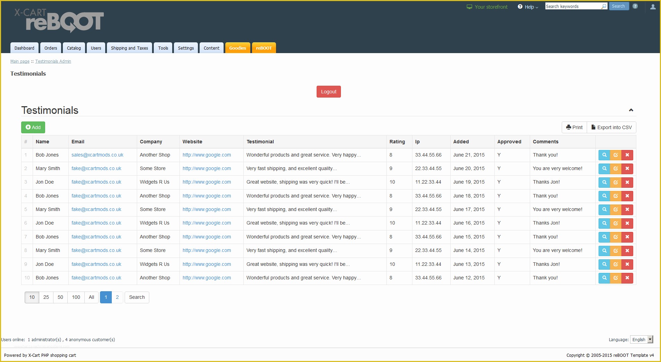Viewport: 661px width, 362px height.
Task: Open website link in Mary Smith's June 20 row
Action: [207, 168]
